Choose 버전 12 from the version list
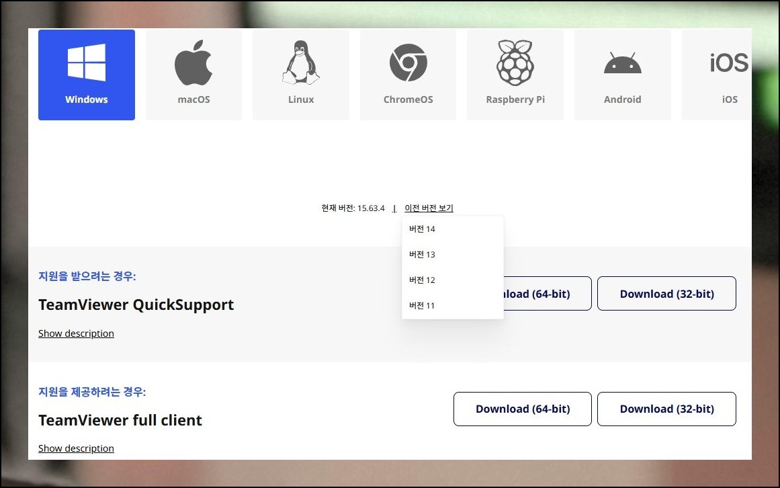Image resolution: width=780 pixels, height=488 pixels. tap(452, 280)
